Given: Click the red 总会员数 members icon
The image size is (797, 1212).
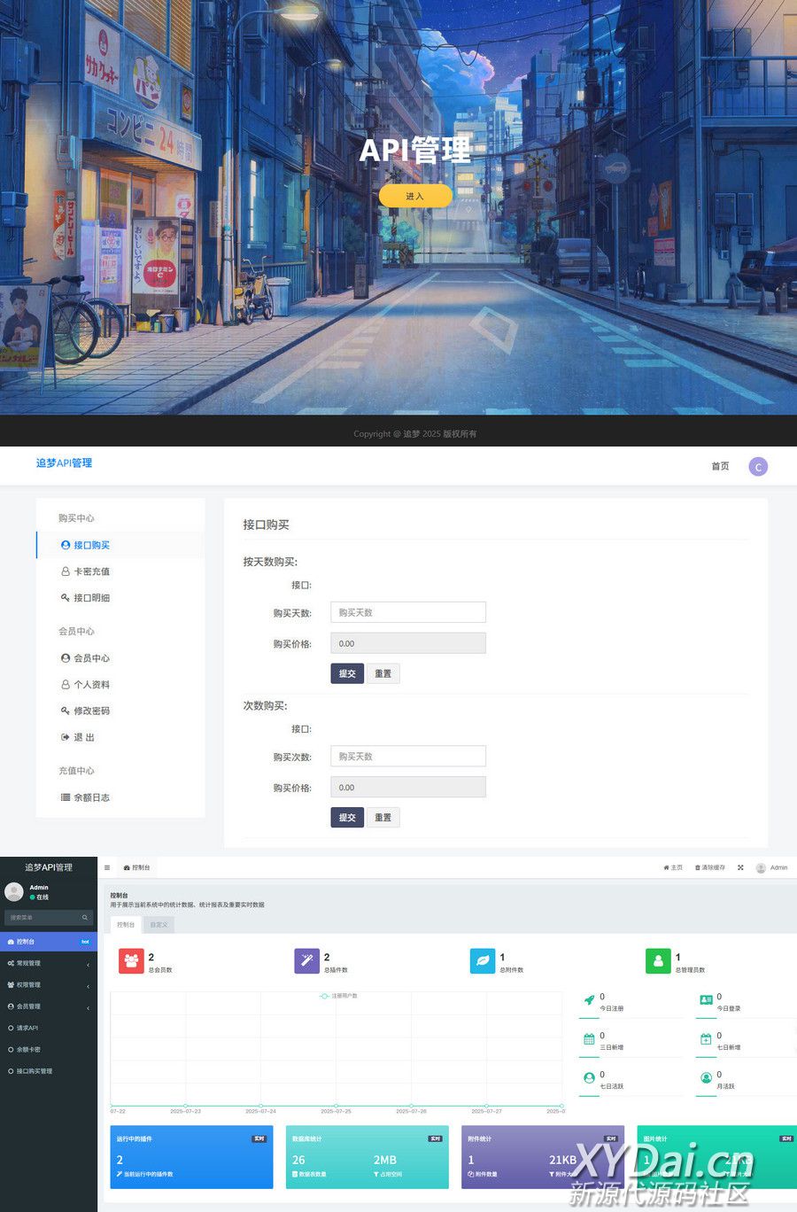Looking at the screenshot, I should [131, 960].
